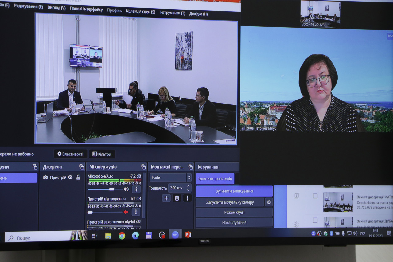The height and width of the screenshot is (262, 393).
Task: Open the Fade transition dropdown
Action: pyautogui.click(x=170, y=178)
